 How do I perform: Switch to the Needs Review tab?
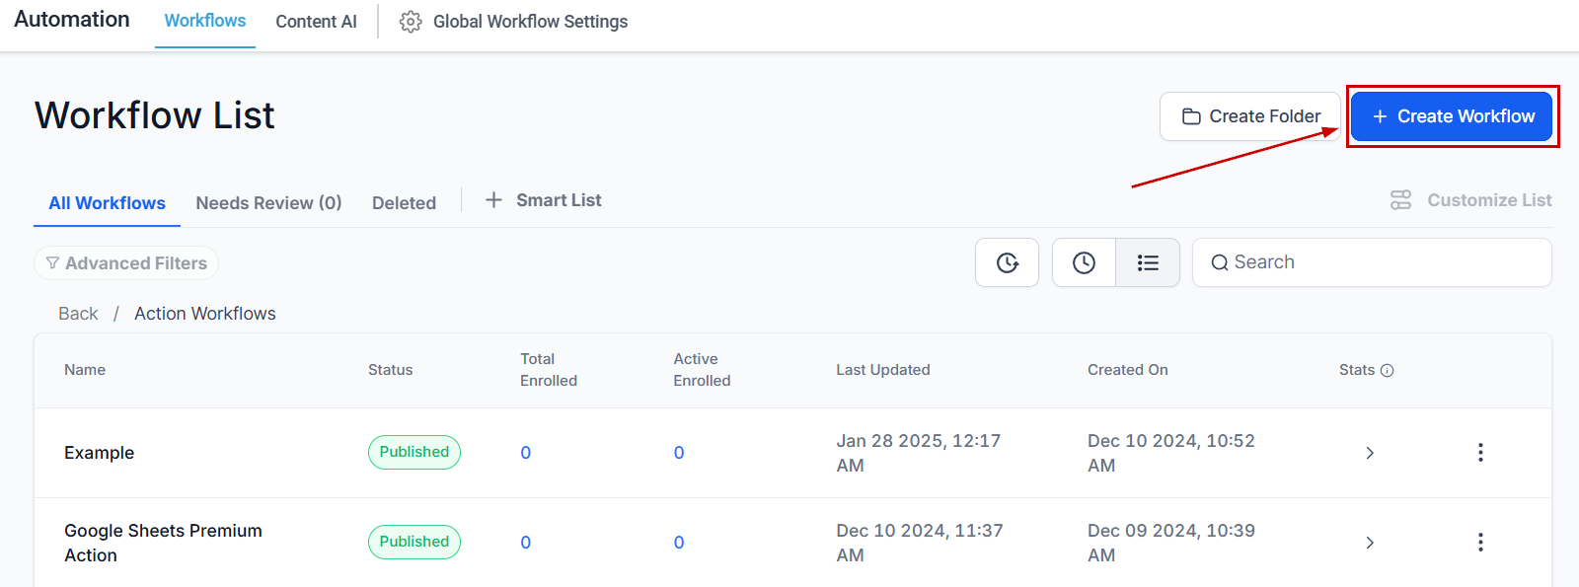268,203
